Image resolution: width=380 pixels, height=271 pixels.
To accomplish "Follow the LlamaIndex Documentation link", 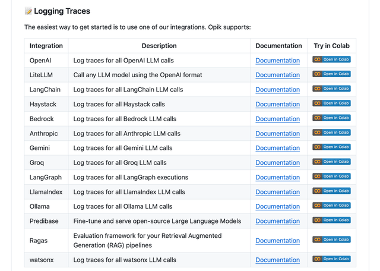I will click(x=277, y=192).
